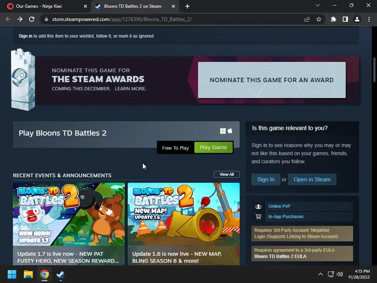This screenshot has height=283, width=377.
Task: Click 'RECENT EVENTS & ANNOUNCEMENTS' heading
Action: click(x=62, y=175)
